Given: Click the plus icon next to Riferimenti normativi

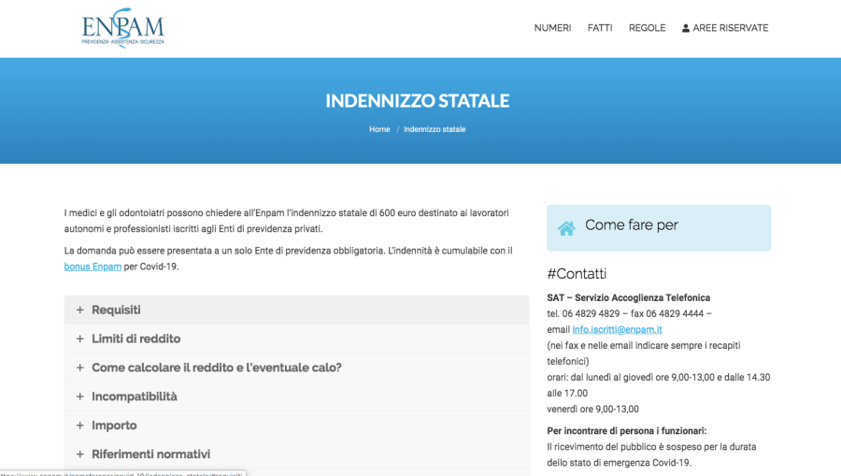Looking at the screenshot, I should point(80,454).
